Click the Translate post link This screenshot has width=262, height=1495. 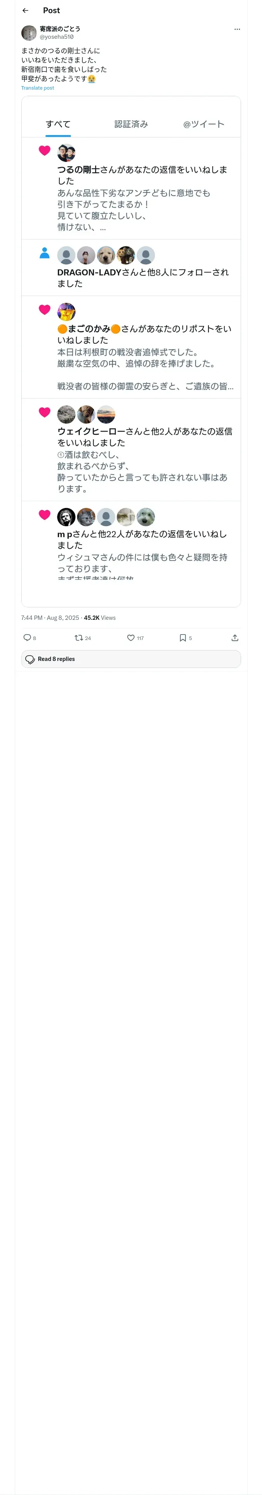point(38,88)
